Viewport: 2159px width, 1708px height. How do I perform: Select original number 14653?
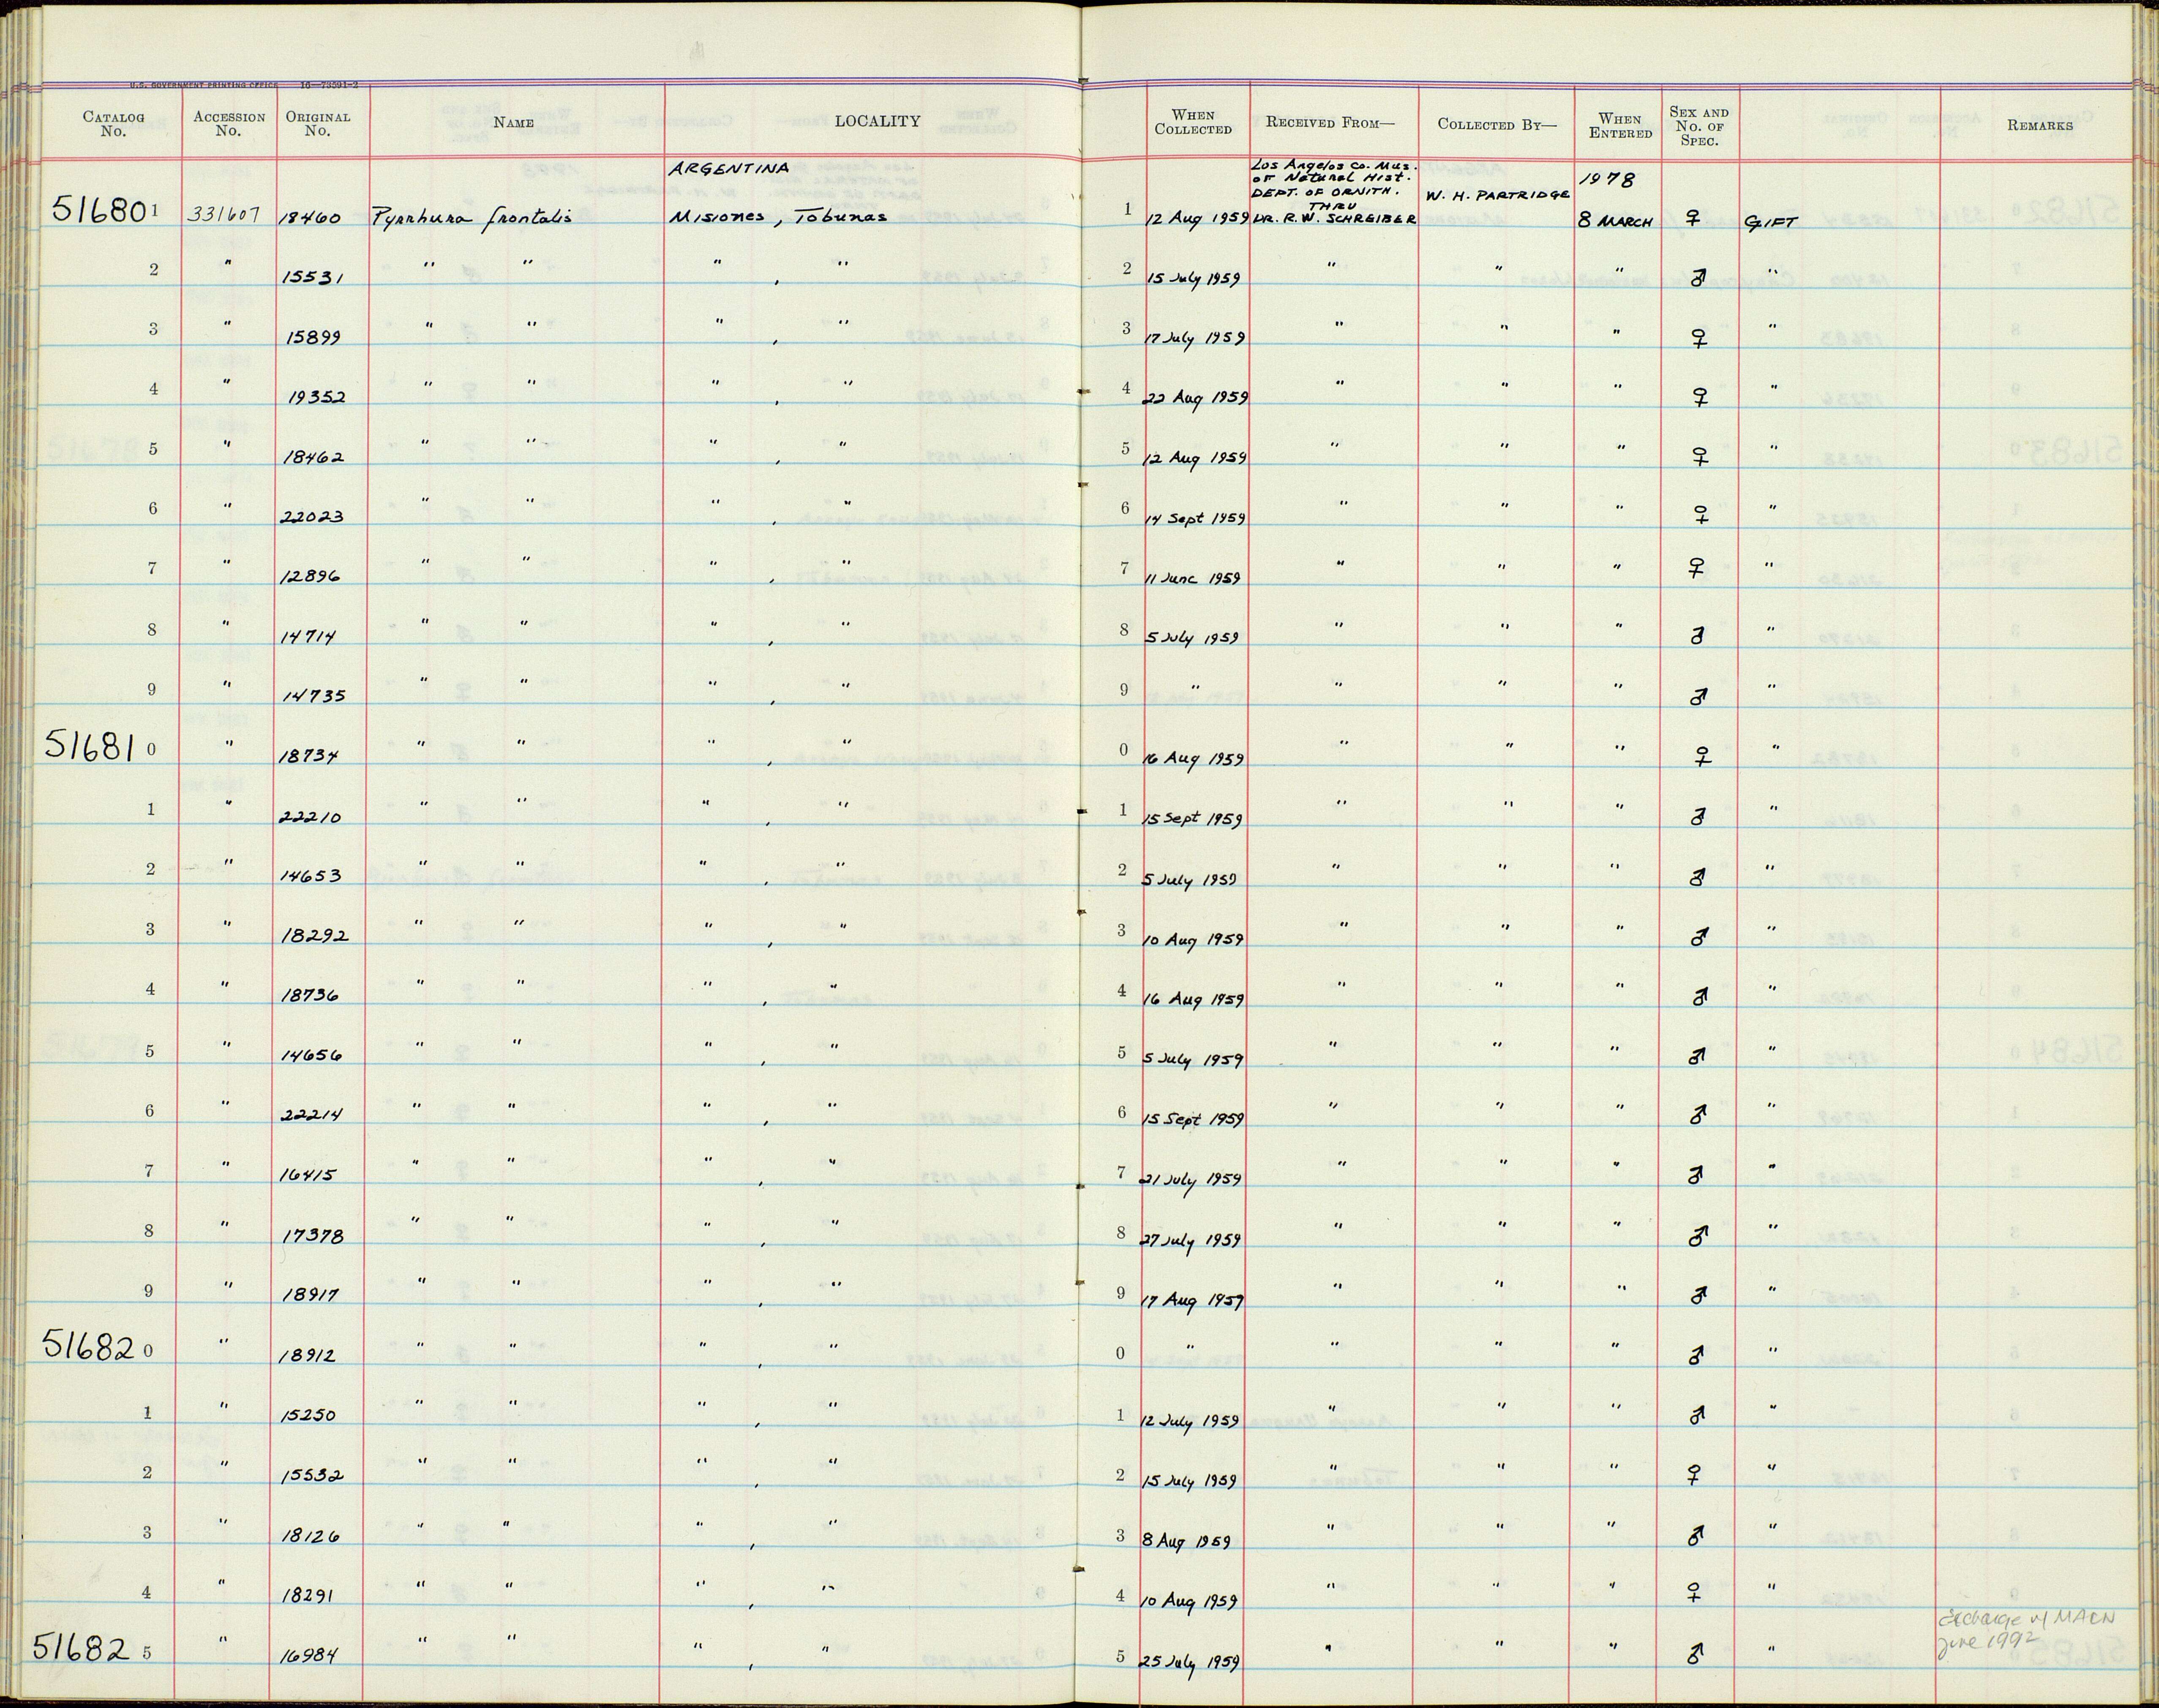[311, 876]
